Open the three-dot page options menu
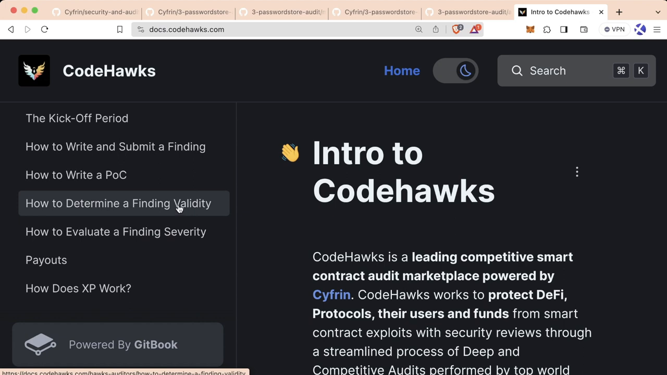Image resolution: width=667 pixels, height=375 pixels. coord(577,172)
